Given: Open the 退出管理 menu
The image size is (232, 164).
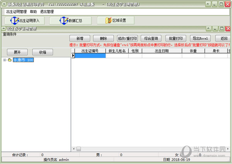Looking at the screenshot, I should click(x=47, y=12).
